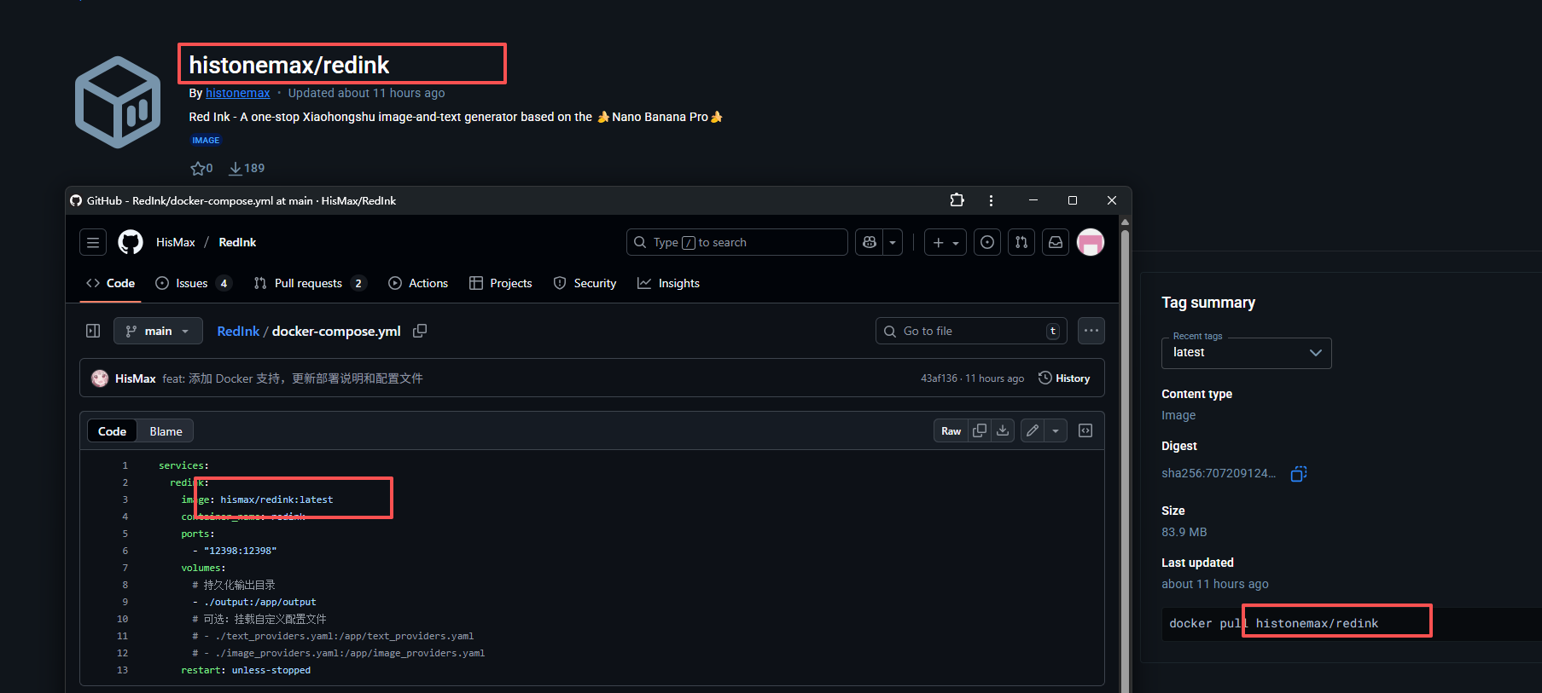Switch to the Projects tab
This screenshot has height=693, width=1542.
(501, 283)
